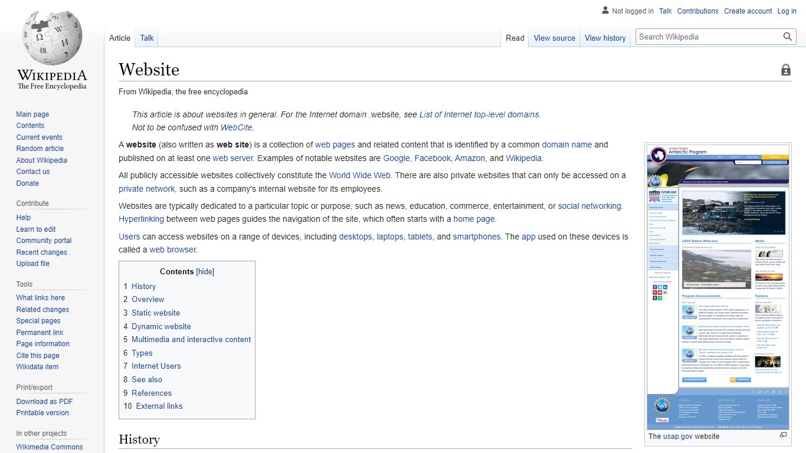Open Learn to edit link

point(36,229)
